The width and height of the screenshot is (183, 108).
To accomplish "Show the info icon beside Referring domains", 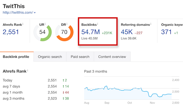I will tap(151, 24).
